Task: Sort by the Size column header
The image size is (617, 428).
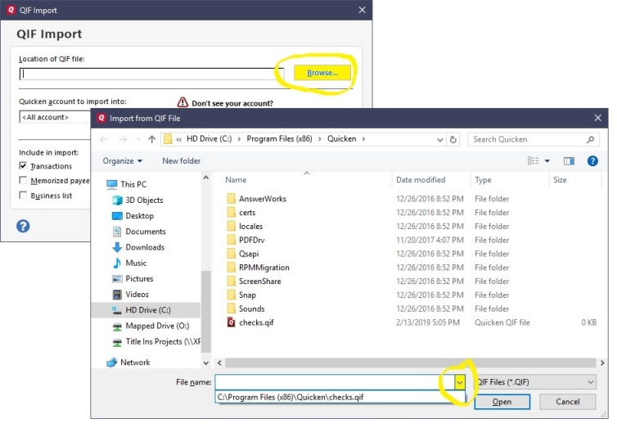Action: [x=560, y=180]
